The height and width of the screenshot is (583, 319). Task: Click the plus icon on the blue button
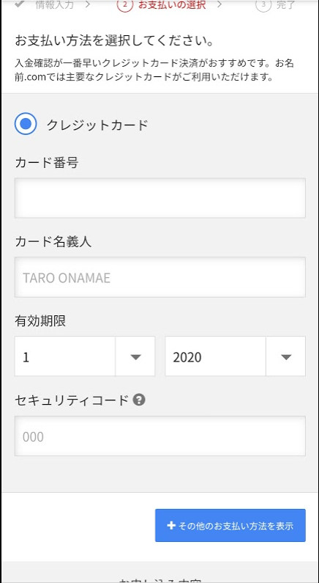(x=171, y=525)
